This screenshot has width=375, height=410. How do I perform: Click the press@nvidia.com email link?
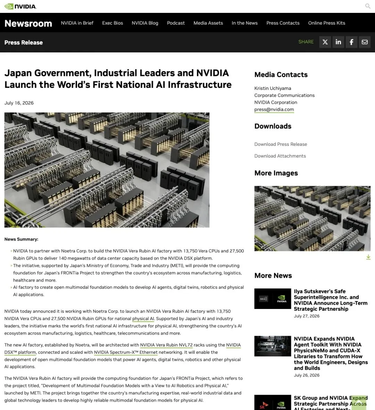coord(274,110)
